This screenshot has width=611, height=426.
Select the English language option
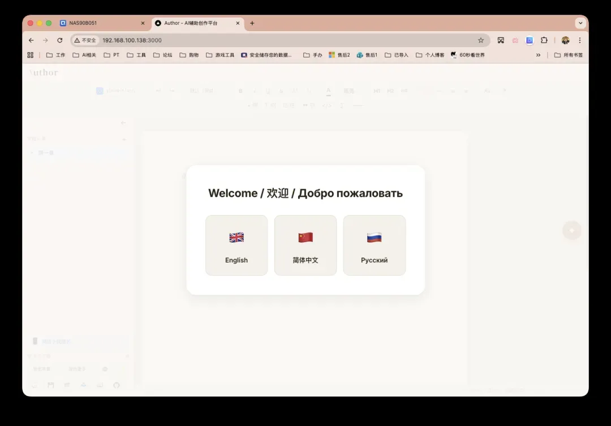(236, 245)
